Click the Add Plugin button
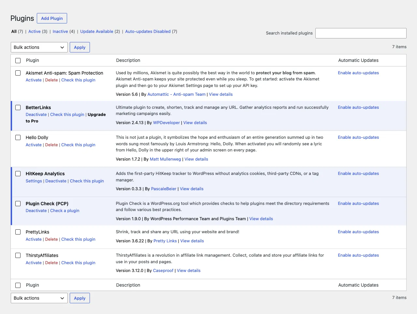 tap(52, 18)
